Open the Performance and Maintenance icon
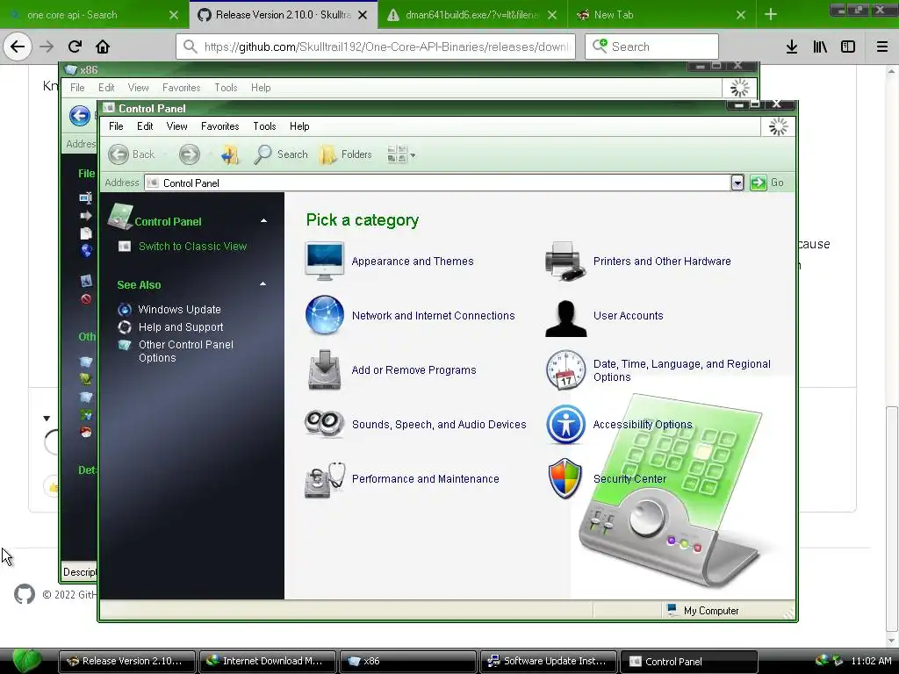This screenshot has height=674, width=899. coord(325,479)
